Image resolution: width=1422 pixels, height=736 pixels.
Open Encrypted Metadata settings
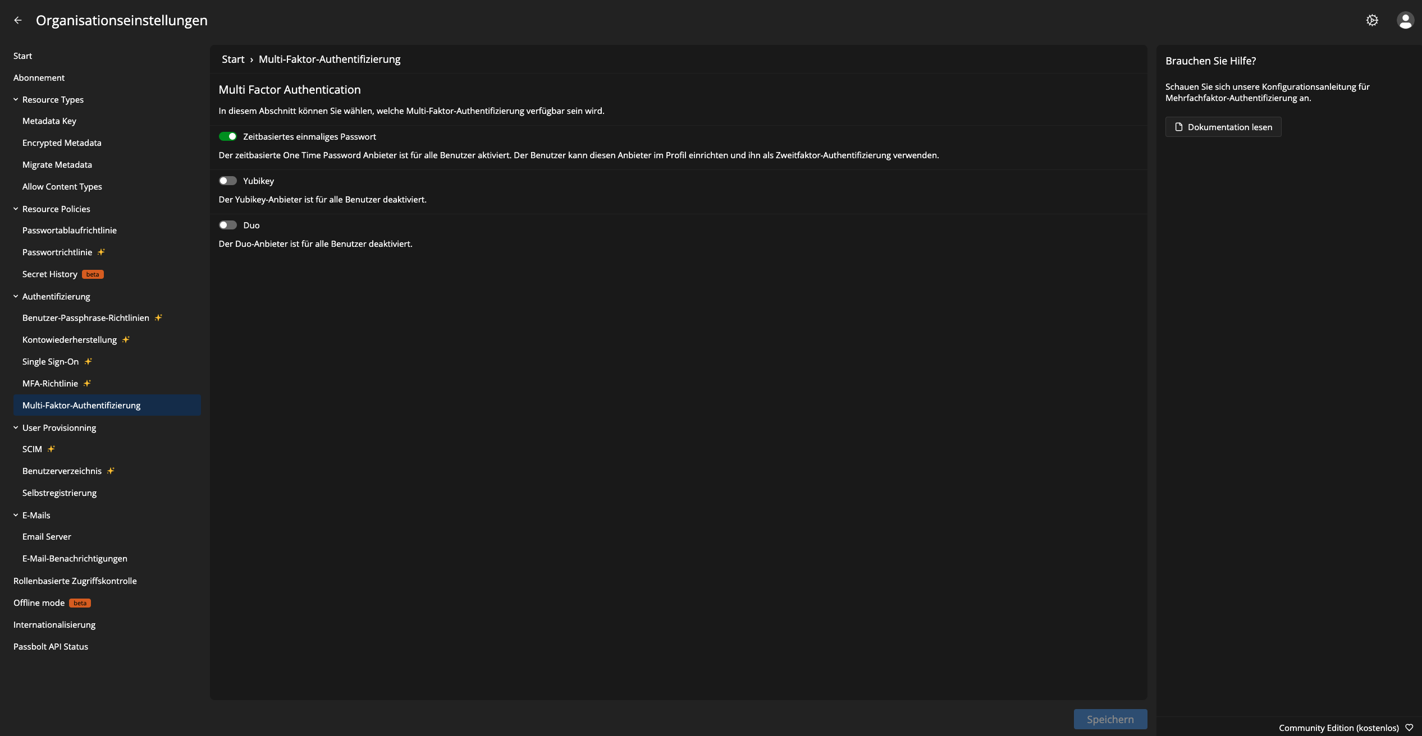[62, 142]
